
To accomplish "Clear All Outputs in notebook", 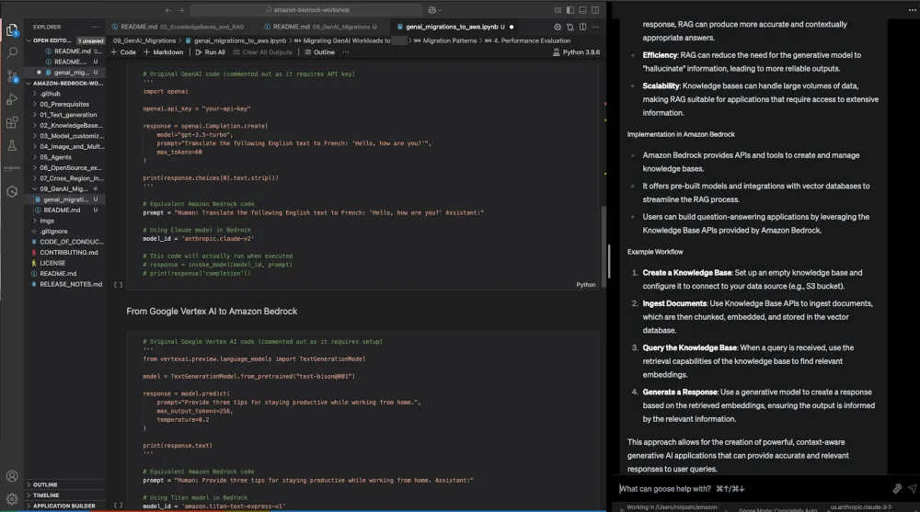I will click(x=262, y=52).
